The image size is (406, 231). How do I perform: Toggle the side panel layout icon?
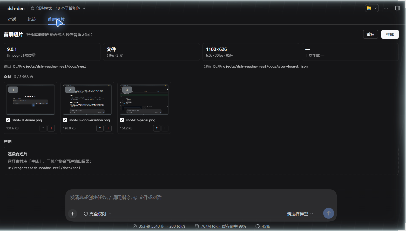tap(397, 8)
